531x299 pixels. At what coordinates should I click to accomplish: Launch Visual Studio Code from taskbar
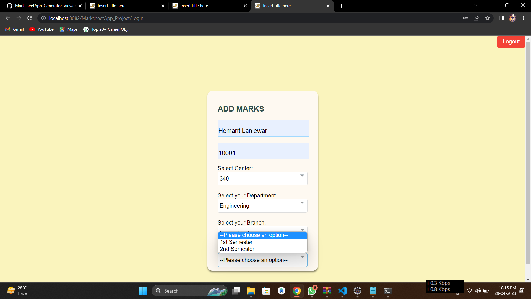(342, 291)
